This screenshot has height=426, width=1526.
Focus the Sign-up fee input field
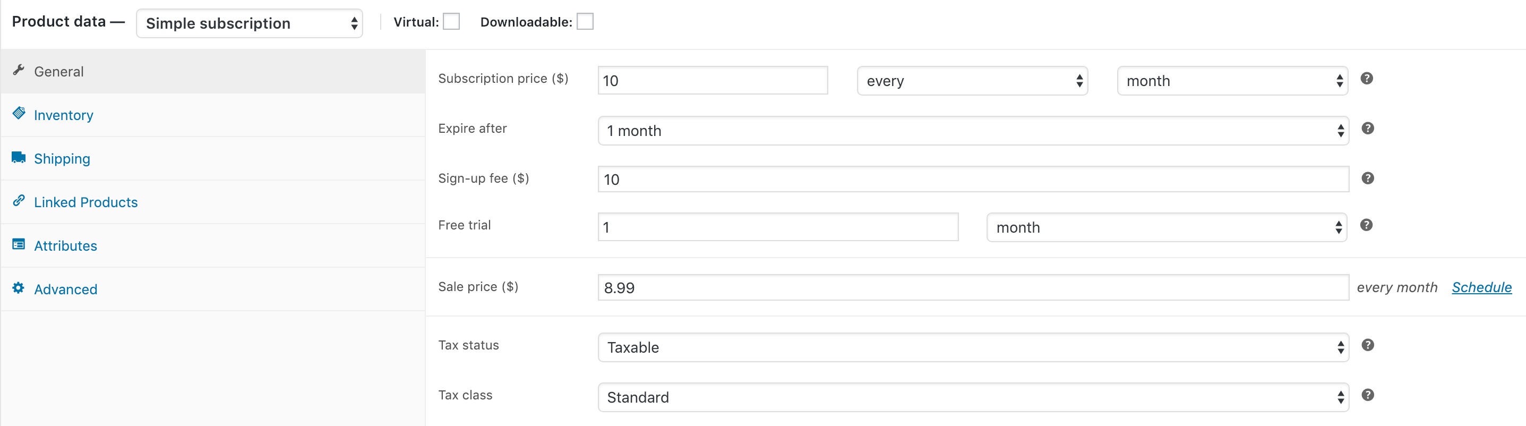click(x=973, y=179)
